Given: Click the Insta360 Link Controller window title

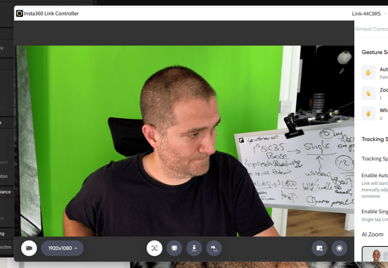Looking at the screenshot, I should click(51, 13).
